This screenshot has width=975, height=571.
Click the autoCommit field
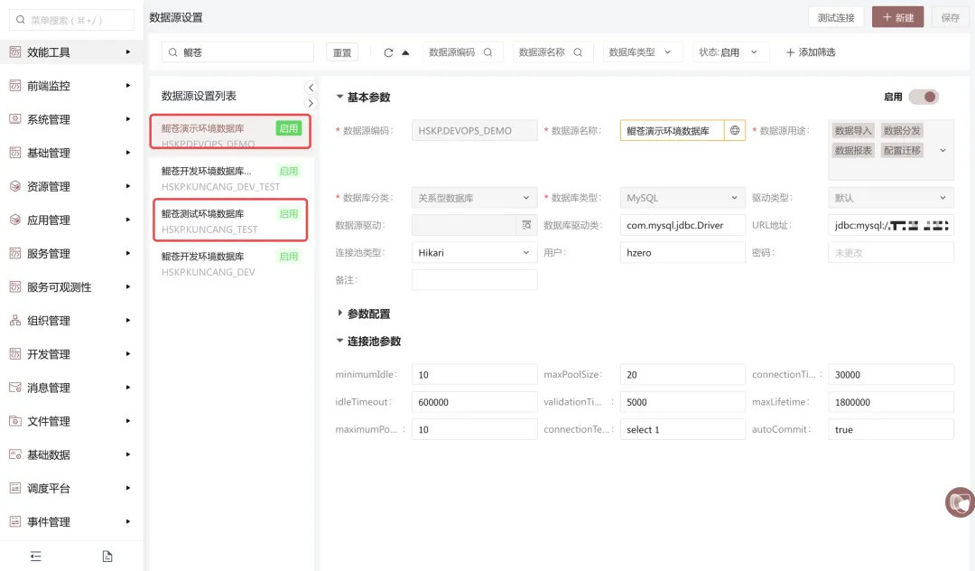(x=890, y=429)
